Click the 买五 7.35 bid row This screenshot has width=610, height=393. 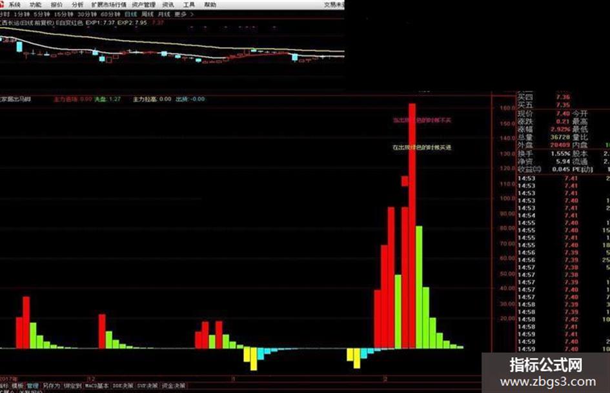544,105
